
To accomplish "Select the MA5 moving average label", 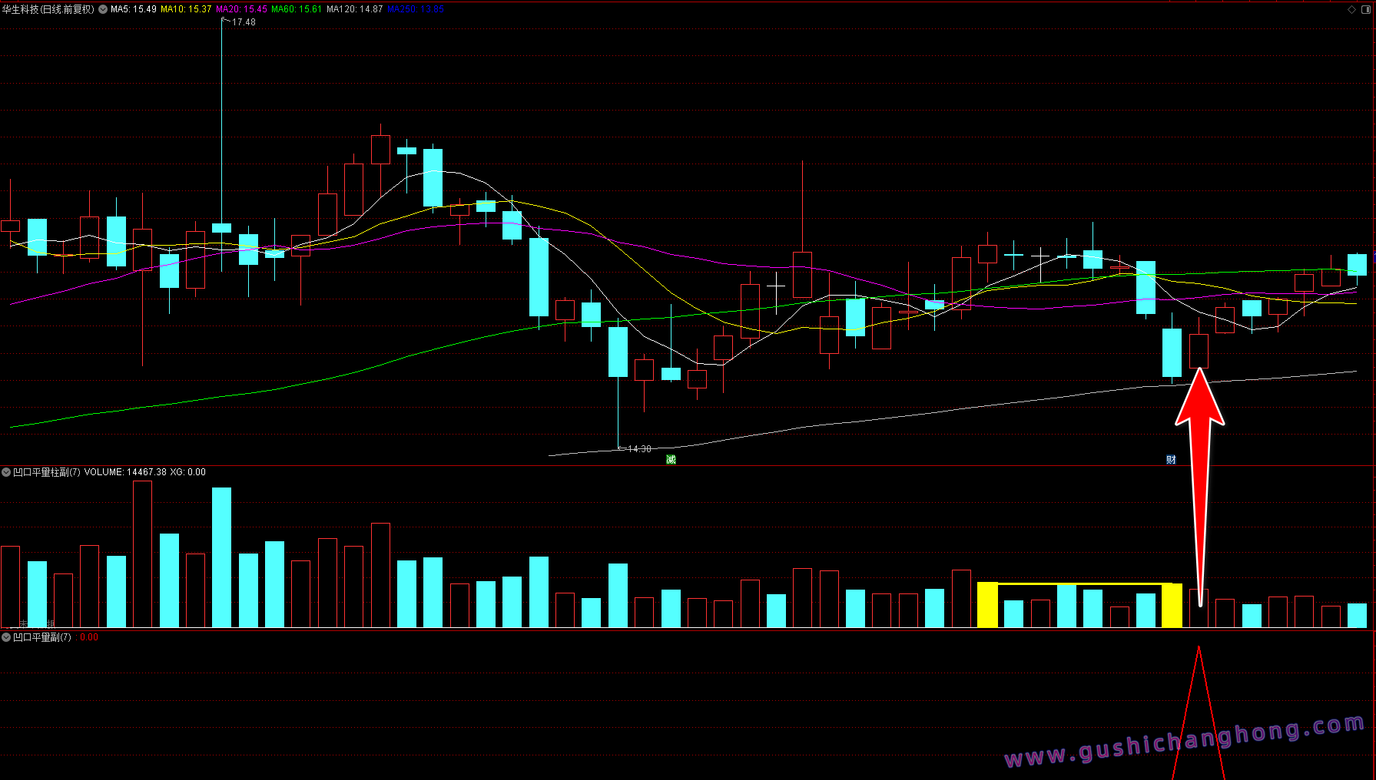I will 133,9.
